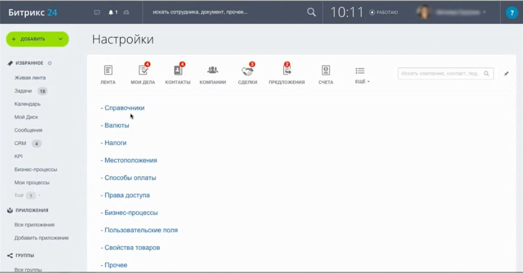
Task: Open Бизнес-процессы in left sidebar
Action: pyautogui.click(x=36, y=169)
